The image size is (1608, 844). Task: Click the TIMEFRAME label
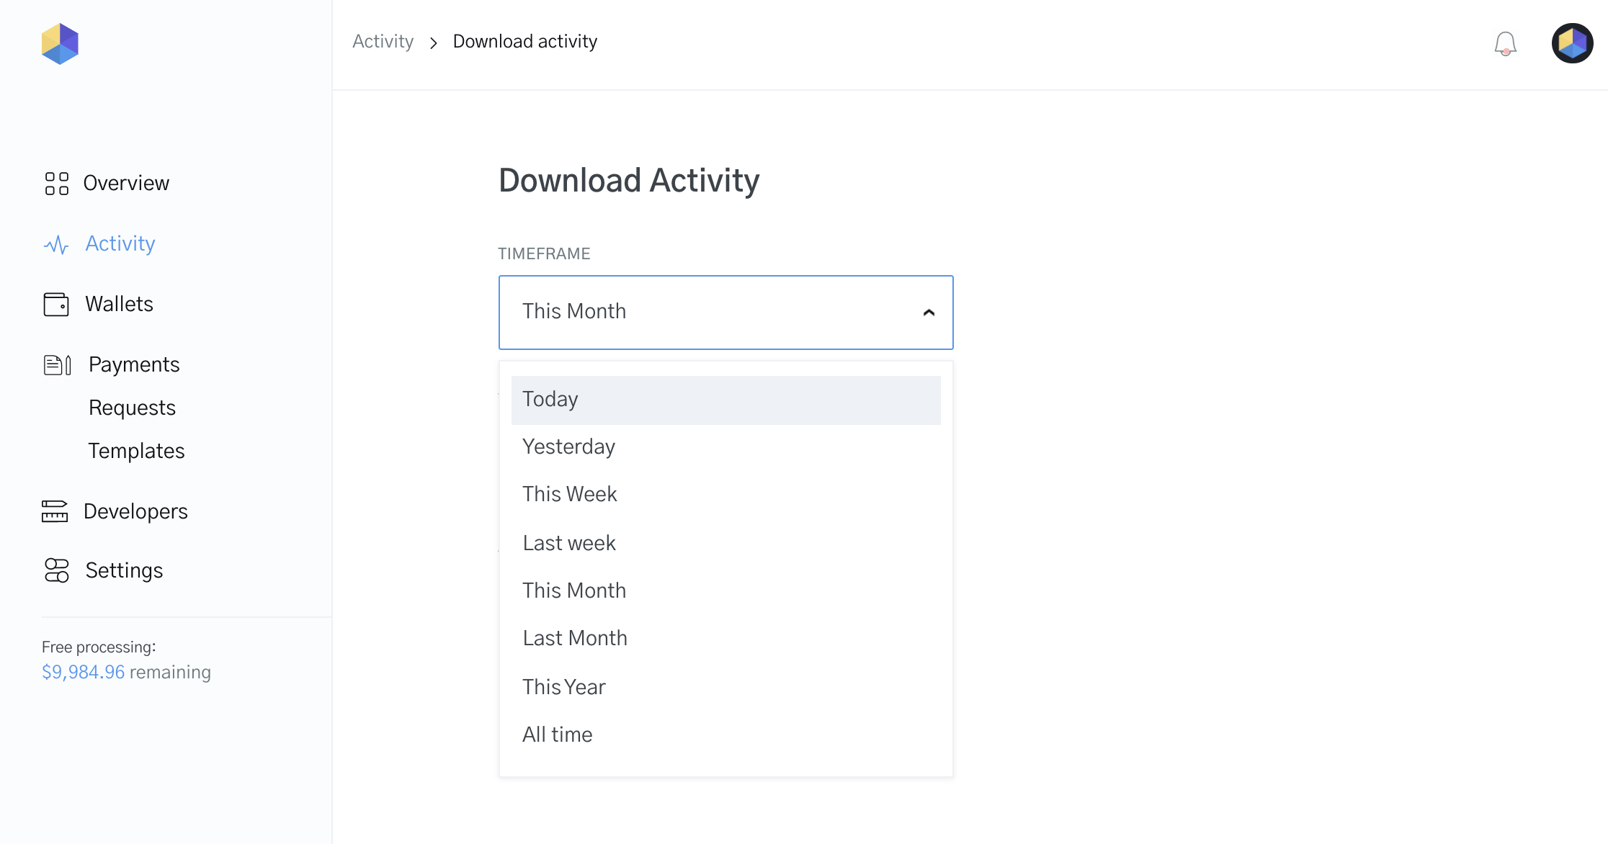point(544,253)
